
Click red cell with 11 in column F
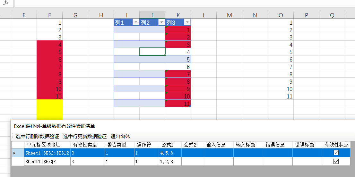pos(49,96)
